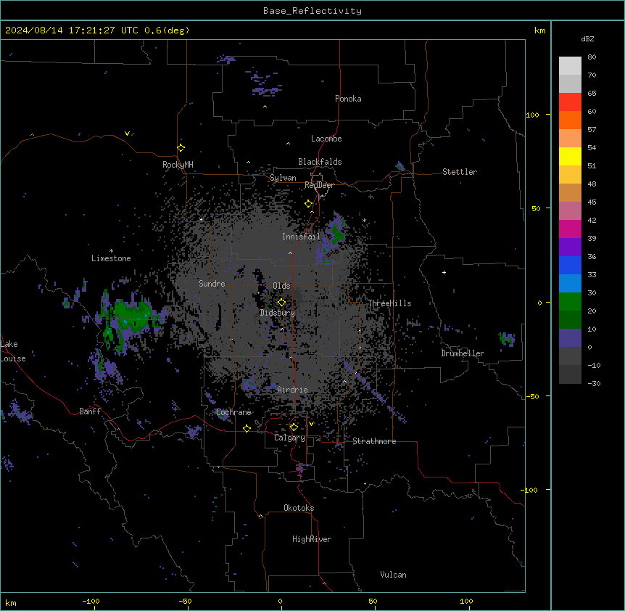Click the Base_Reflectivity title
The height and width of the screenshot is (611, 625).
point(312,11)
